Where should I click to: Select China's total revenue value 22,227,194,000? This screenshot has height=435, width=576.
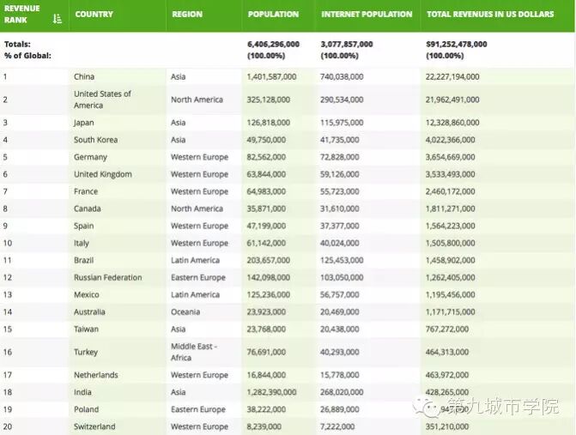click(452, 77)
